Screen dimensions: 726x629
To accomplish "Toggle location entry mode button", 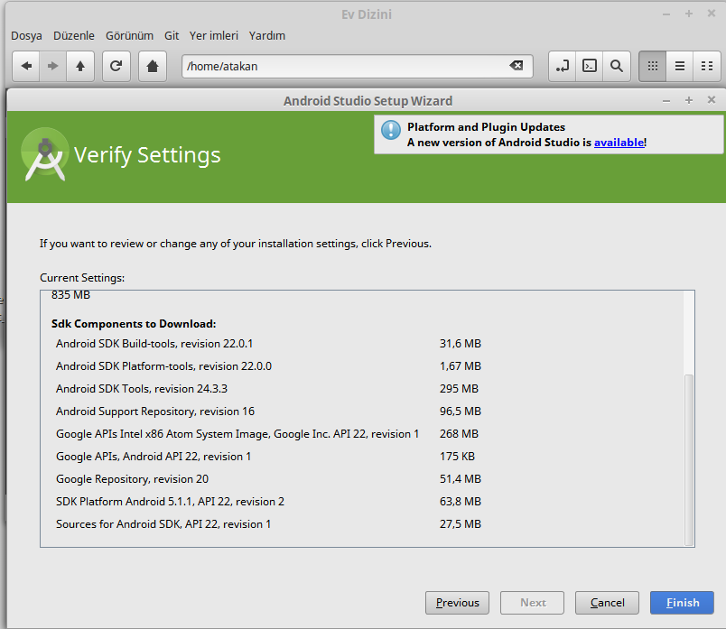I will point(562,66).
